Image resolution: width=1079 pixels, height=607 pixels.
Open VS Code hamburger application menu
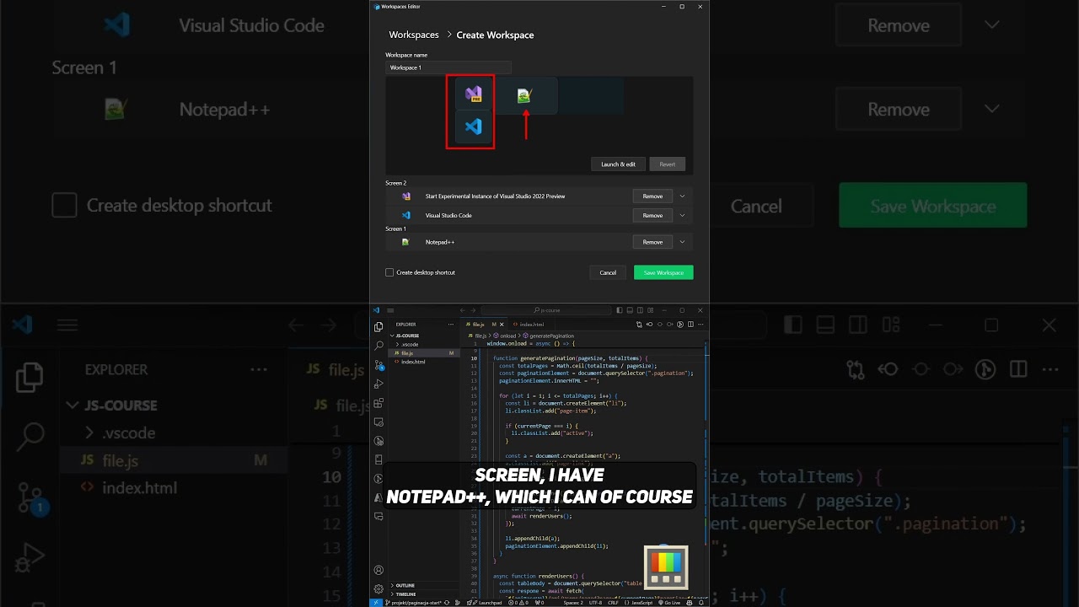pos(390,310)
